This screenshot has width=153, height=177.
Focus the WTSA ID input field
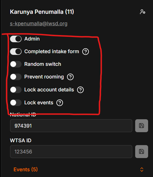pyautogui.click(x=71, y=151)
